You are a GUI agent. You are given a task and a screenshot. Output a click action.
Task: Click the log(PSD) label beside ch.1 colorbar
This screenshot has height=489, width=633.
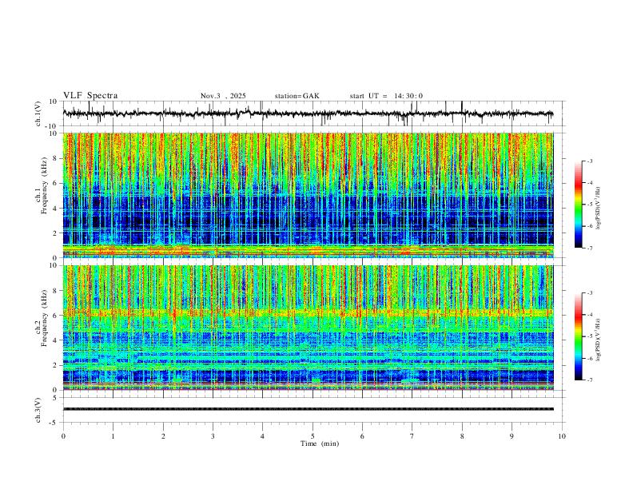click(x=599, y=208)
